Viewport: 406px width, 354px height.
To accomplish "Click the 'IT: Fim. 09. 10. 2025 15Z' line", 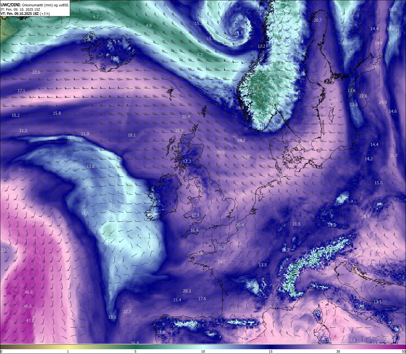I will tap(20, 10).
